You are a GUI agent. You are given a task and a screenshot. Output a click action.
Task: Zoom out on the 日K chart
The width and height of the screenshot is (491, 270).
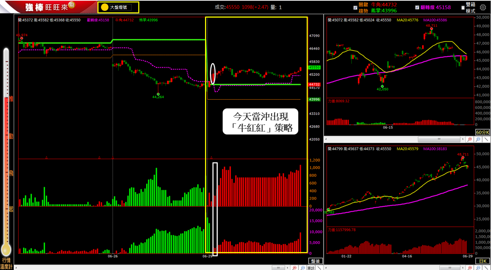(478, 268)
